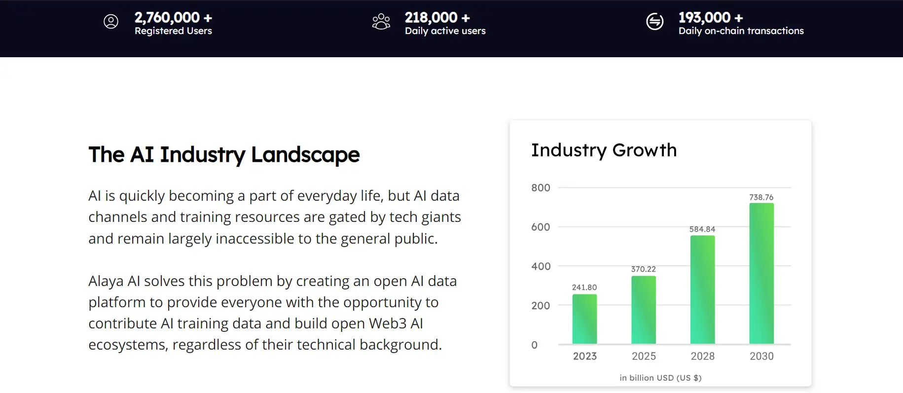
Task: Select the 2023 green bar in chart
Action: coord(584,319)
